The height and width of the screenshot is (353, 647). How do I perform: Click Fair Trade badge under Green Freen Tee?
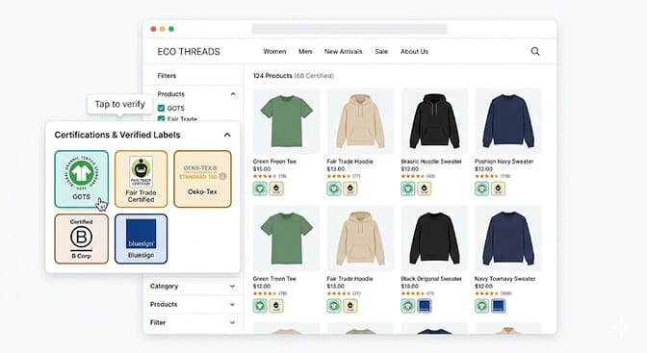pos(276,189)
